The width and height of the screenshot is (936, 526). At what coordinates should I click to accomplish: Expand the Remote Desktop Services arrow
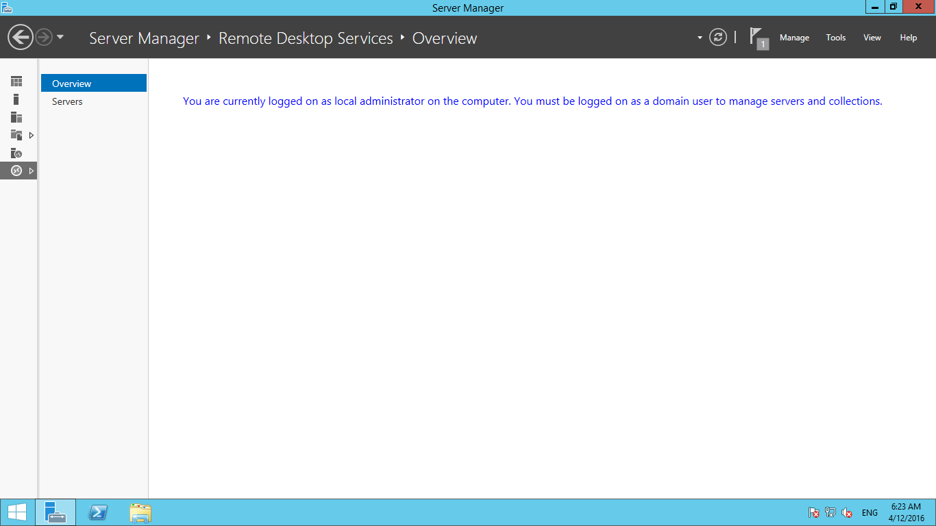[31, 171]
